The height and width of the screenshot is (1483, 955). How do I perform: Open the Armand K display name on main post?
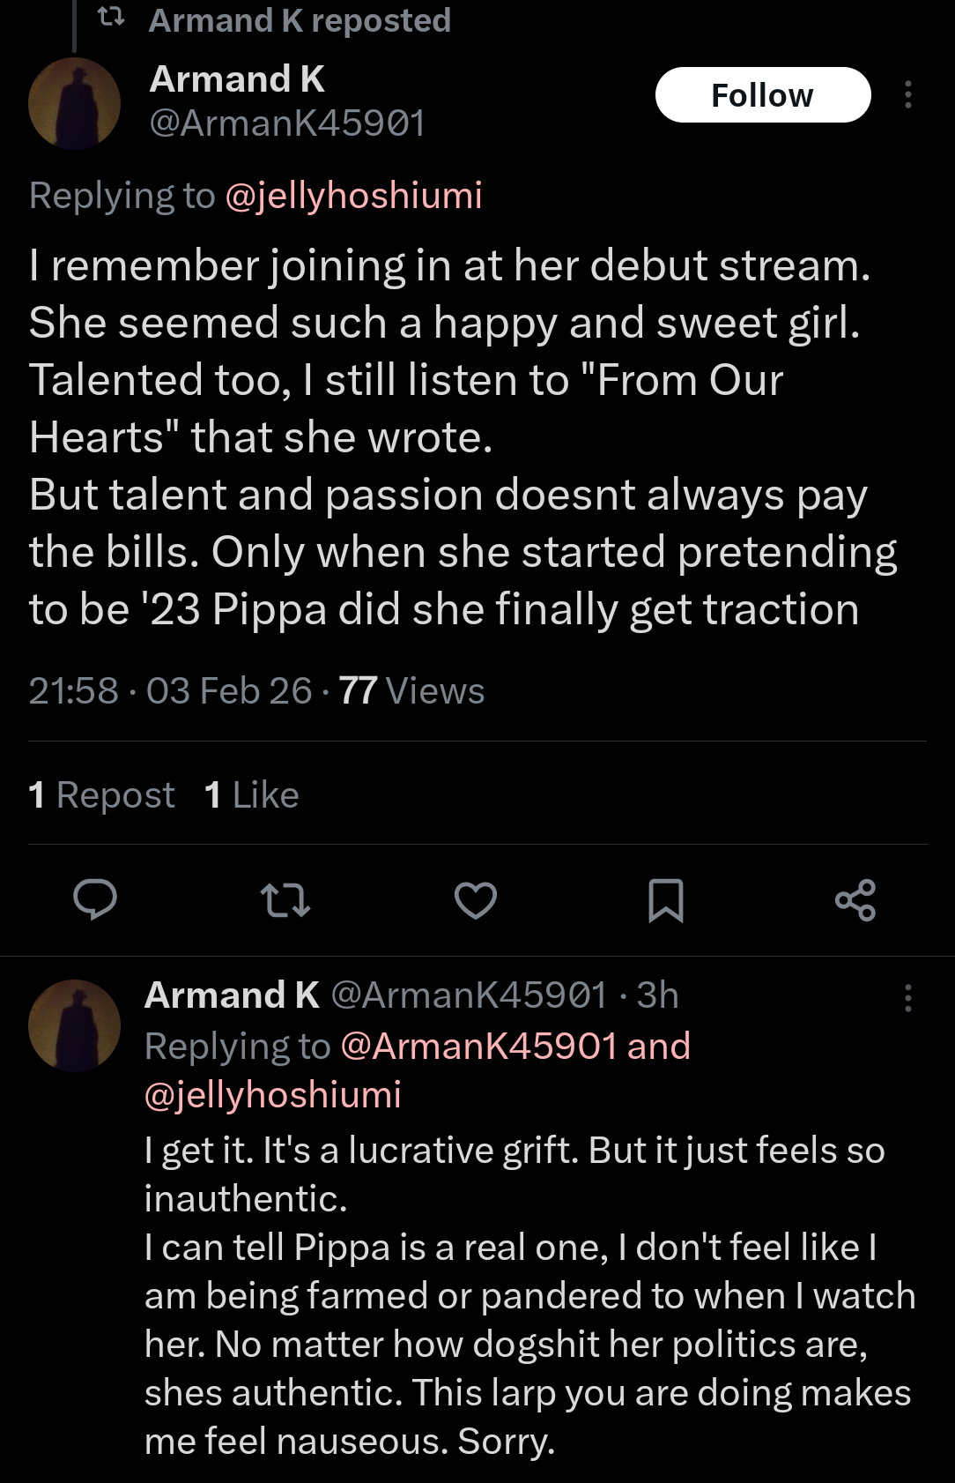(x=237, y=79)
